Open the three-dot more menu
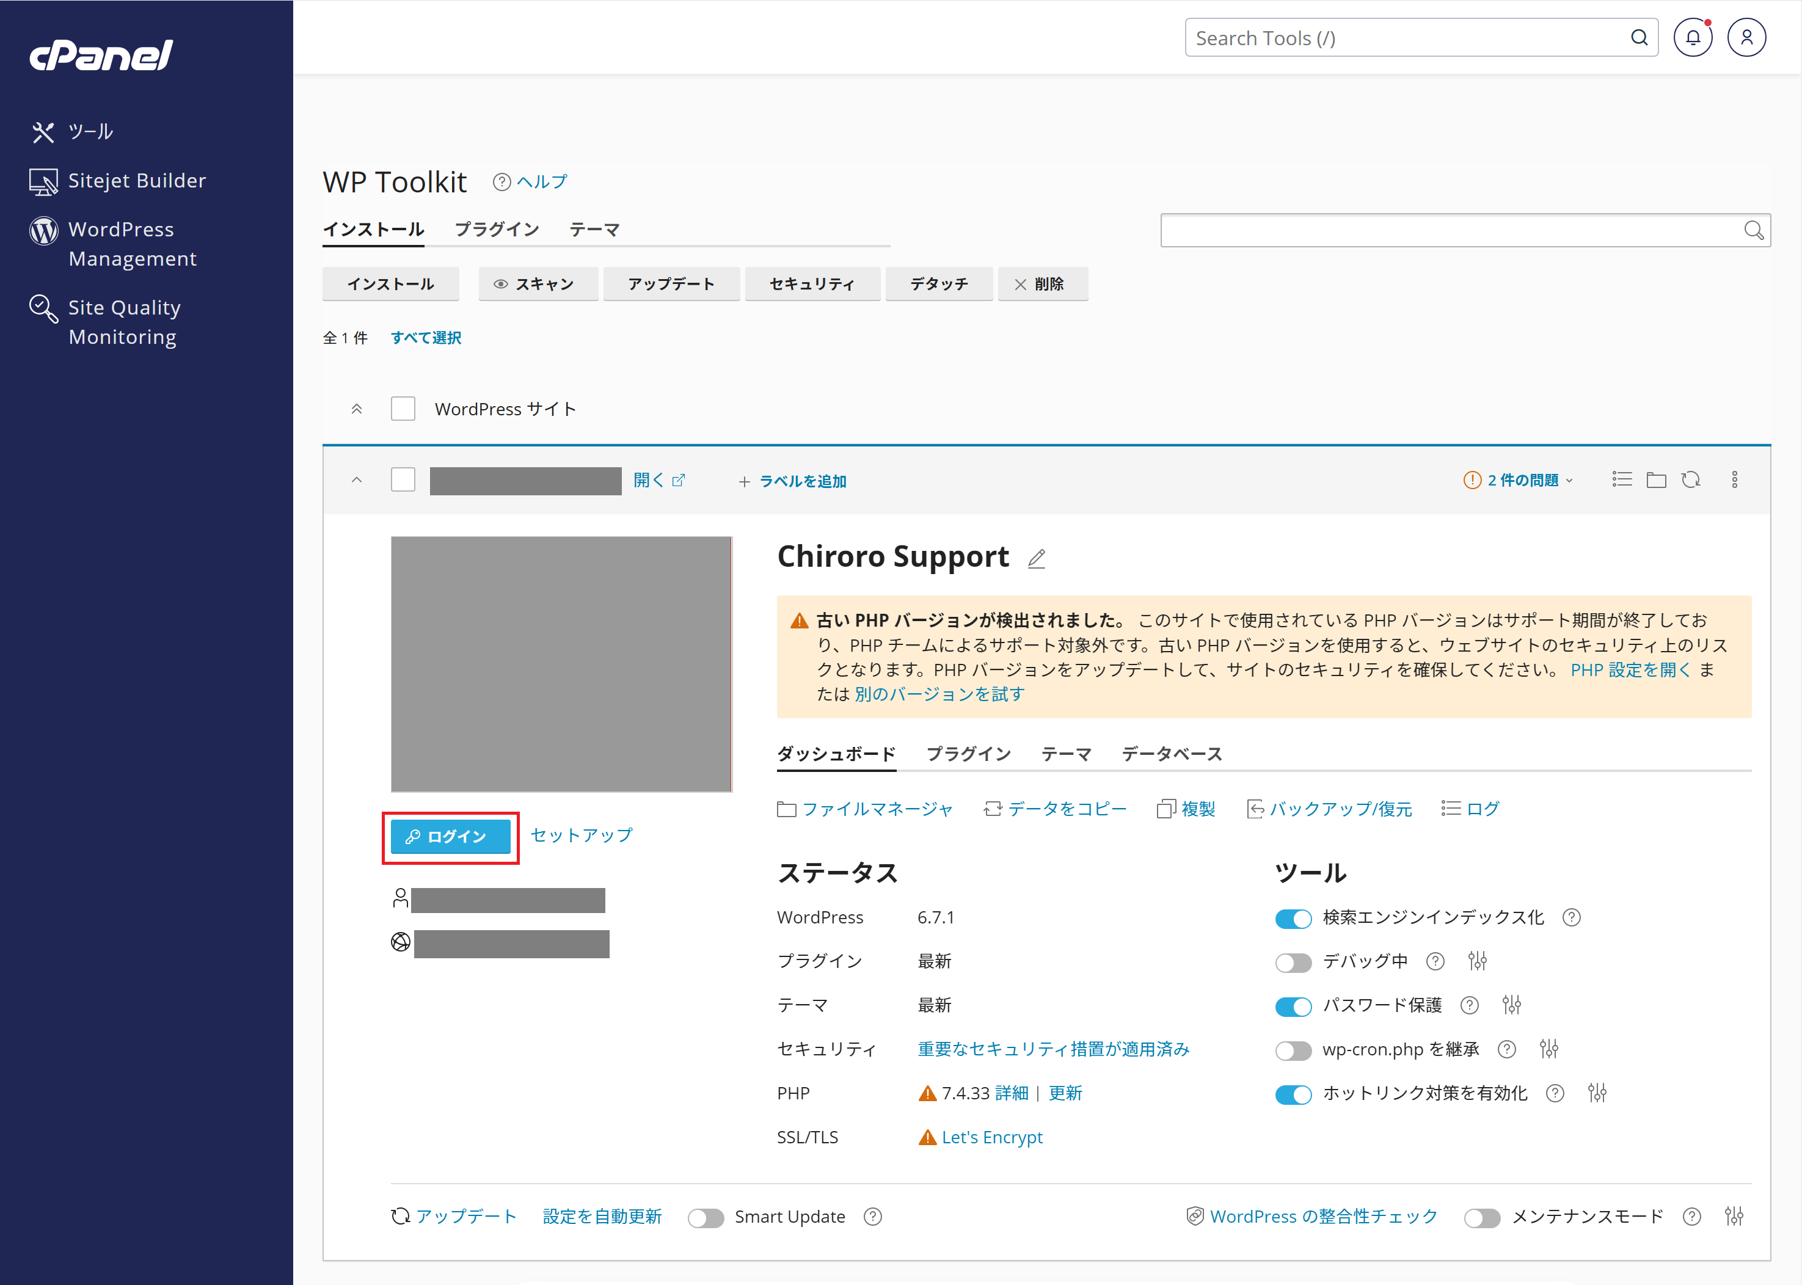 (1734, 479)
